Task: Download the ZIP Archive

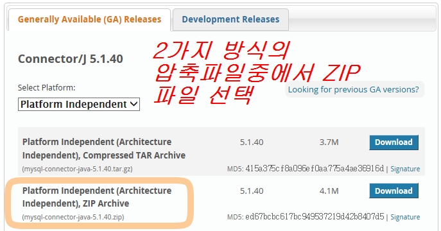Action: point(393,191)
